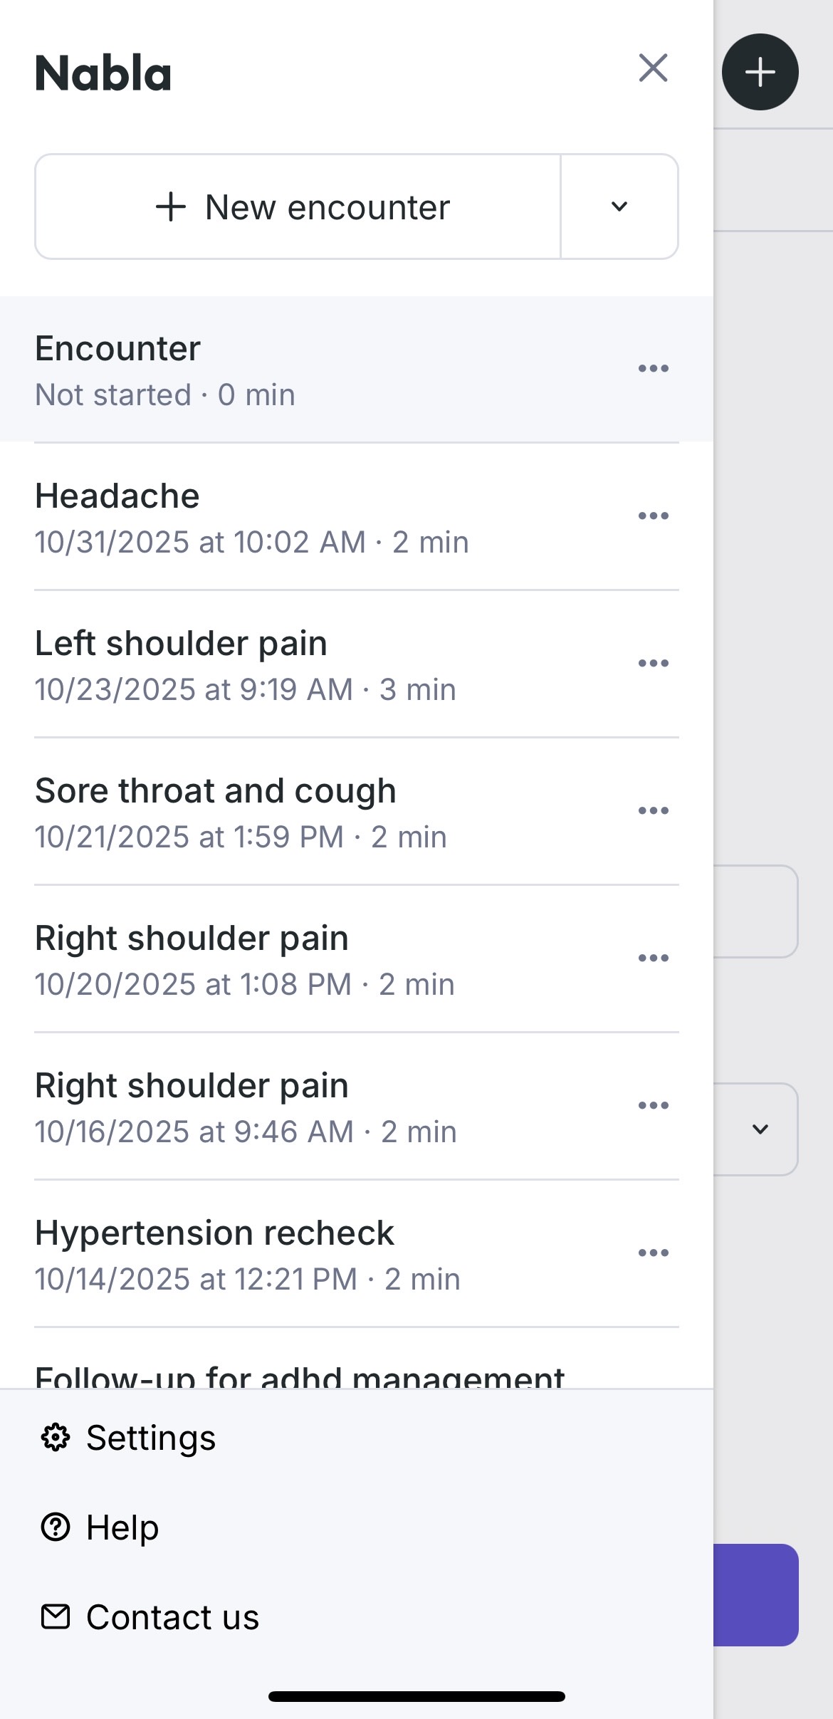
Task: Open three-dot menu for Headache encounter
Action: [653, 516]
